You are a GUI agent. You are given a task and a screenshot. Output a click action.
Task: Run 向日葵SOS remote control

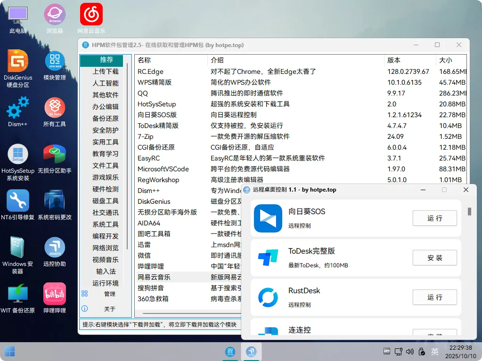[434, 218]
